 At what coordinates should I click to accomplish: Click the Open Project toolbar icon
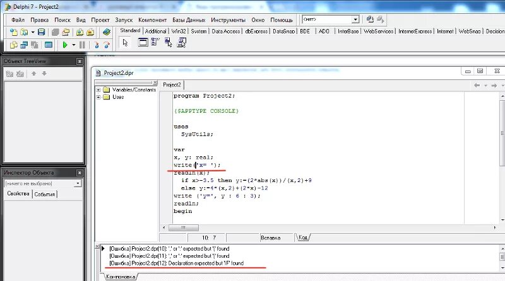click(x=66, y=32)
